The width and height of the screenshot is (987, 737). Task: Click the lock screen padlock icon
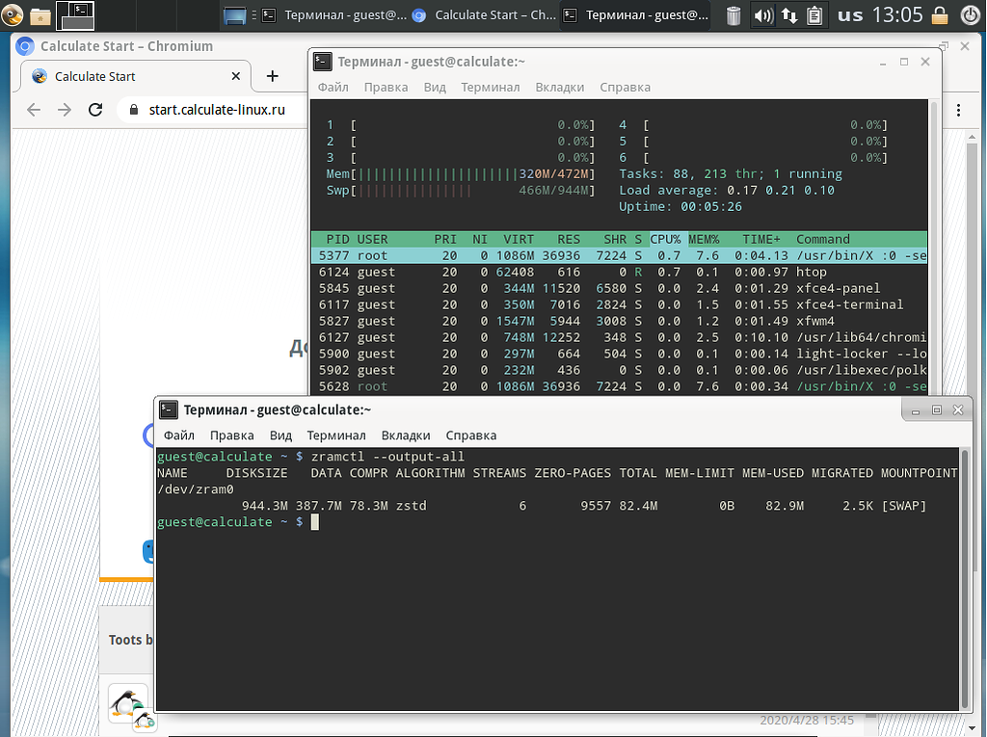coord(940,15)
